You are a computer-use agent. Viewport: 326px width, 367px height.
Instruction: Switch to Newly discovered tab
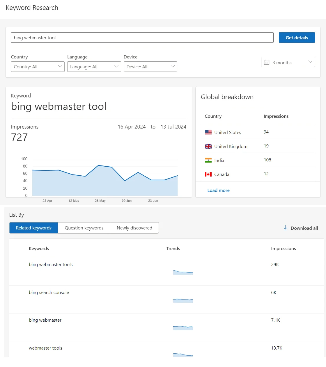134,228
